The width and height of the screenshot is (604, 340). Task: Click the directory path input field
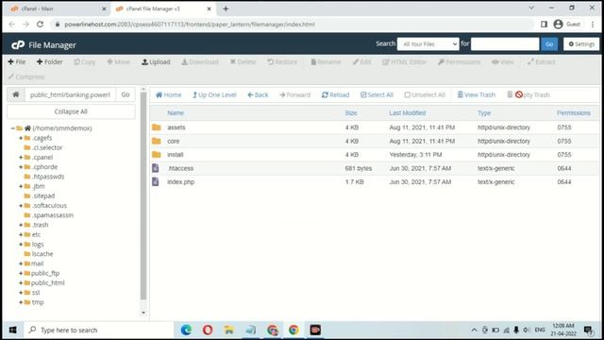[x=70, y=94]
